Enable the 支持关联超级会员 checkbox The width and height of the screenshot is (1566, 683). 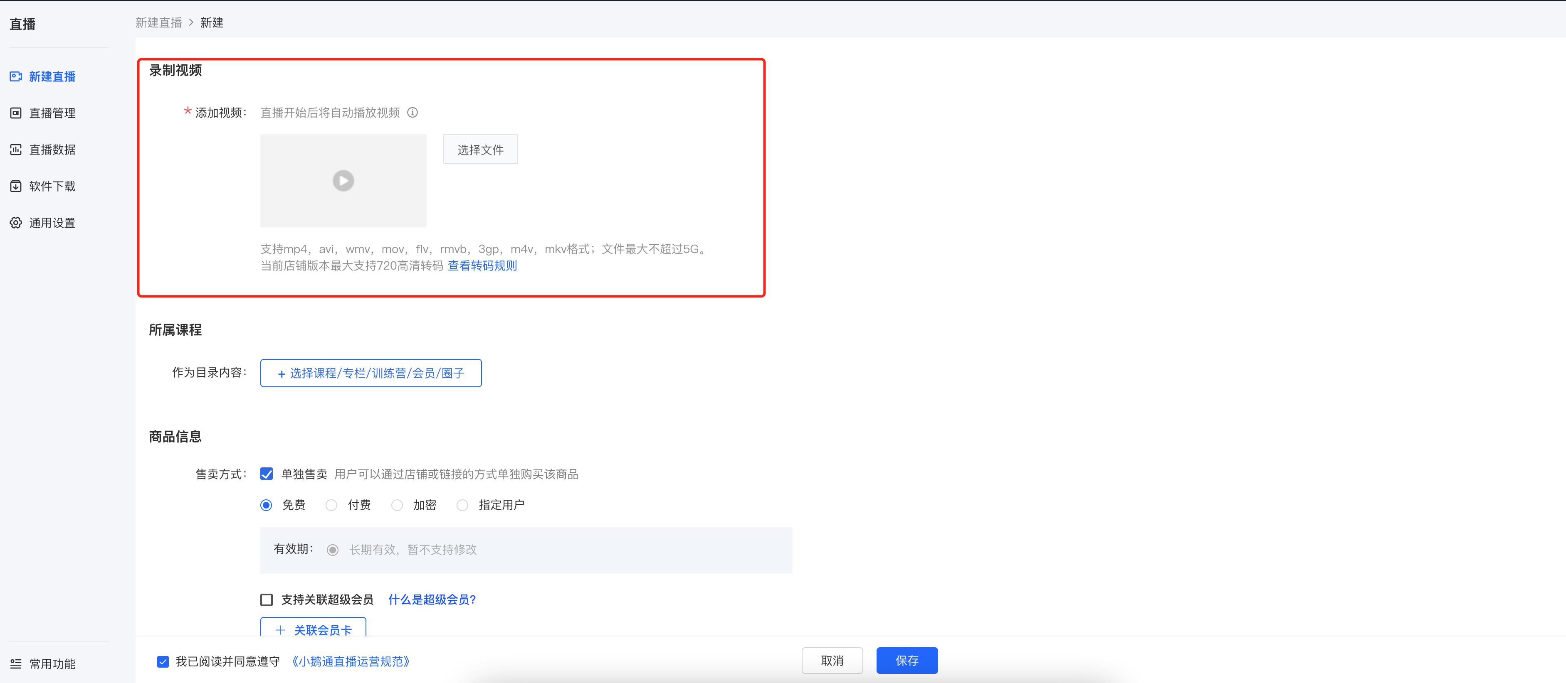click(x=266, y=600)
